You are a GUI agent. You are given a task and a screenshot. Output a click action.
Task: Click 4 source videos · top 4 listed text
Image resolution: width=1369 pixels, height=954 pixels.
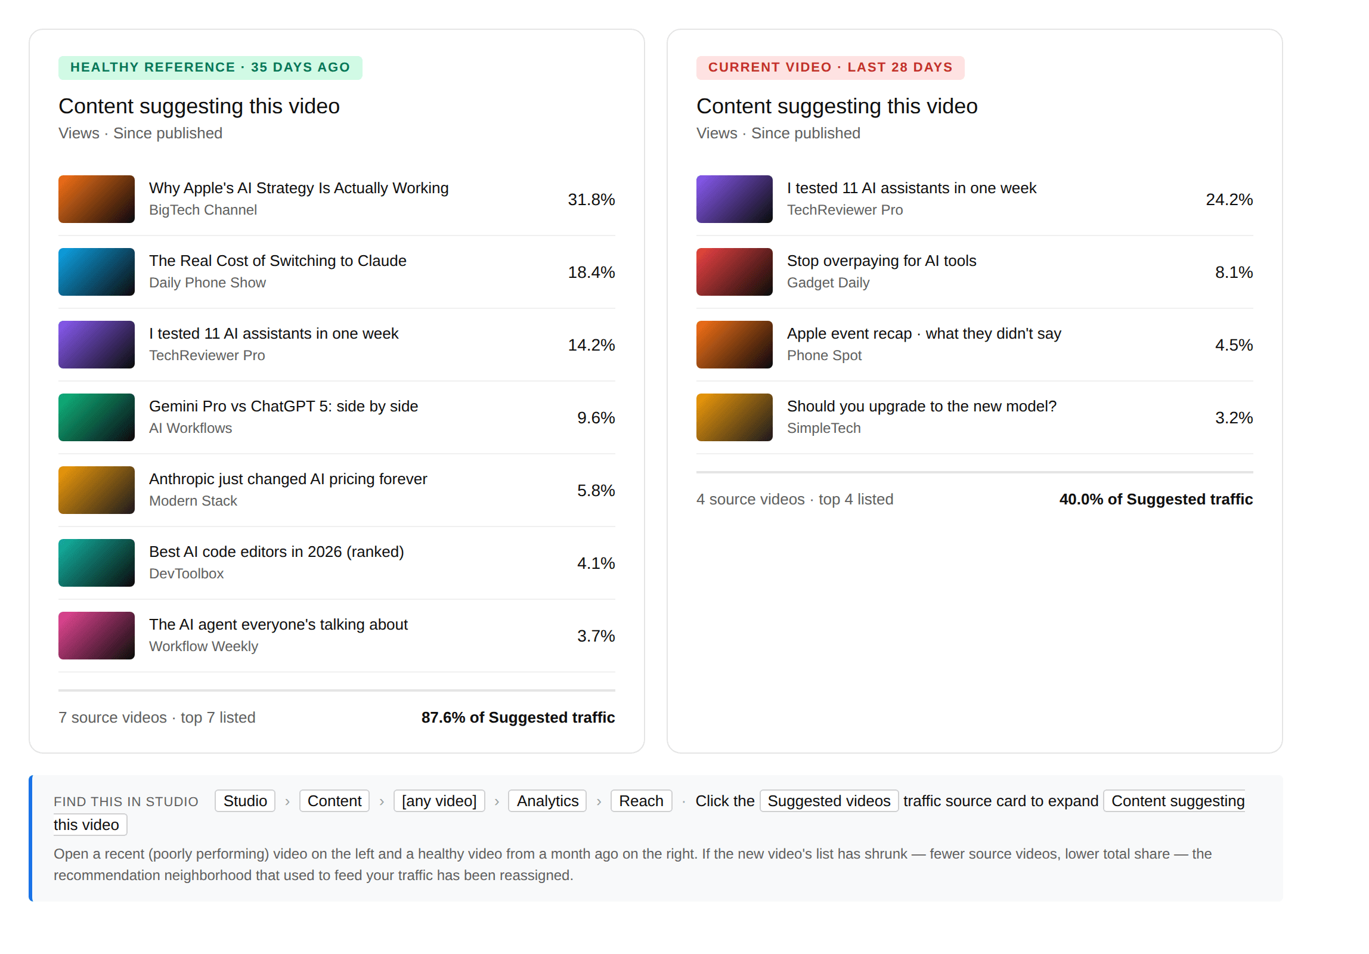(x=795, y=499)
